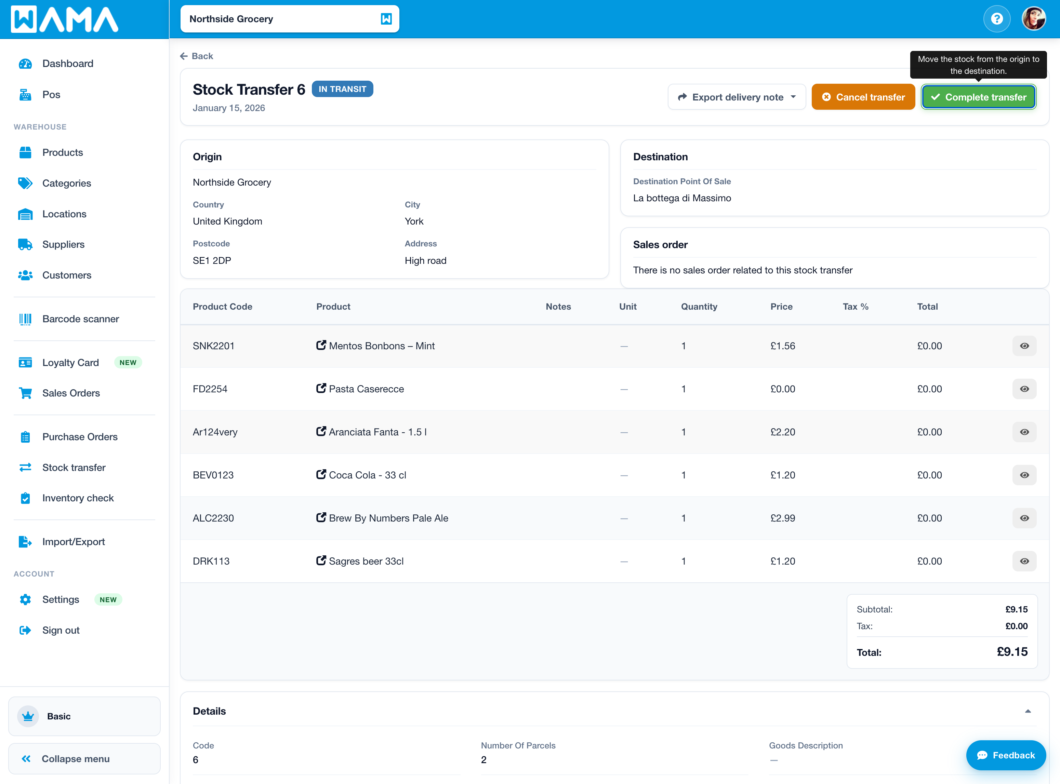Viewport: 1060px width, 784px height.
Task: Click the Total £9.15 amount
Action: click(1012, 652)
